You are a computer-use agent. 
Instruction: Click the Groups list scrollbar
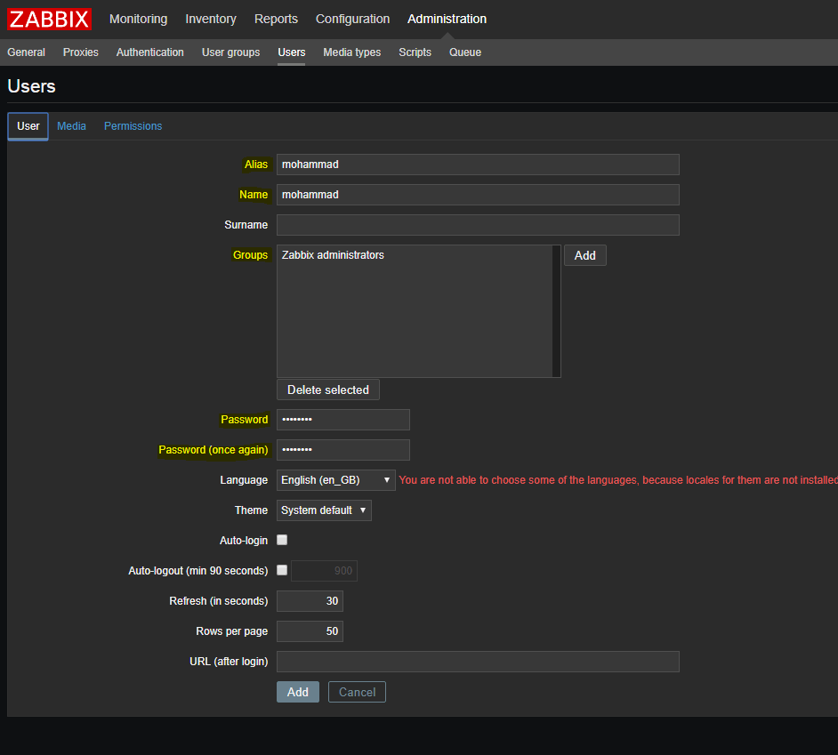coord(556,311)
